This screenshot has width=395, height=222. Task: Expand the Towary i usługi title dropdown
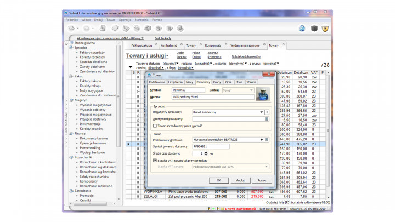(167, 56)
